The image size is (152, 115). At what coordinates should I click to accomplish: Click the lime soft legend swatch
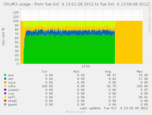5,97
